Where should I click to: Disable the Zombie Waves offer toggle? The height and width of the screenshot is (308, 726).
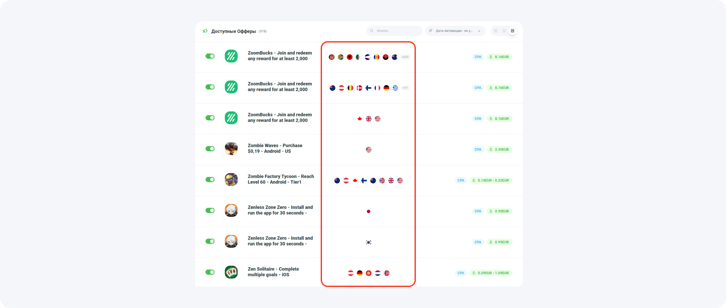click(210, 149)
